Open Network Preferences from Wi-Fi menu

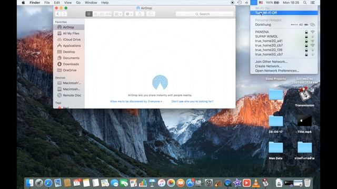pos(284,71)
